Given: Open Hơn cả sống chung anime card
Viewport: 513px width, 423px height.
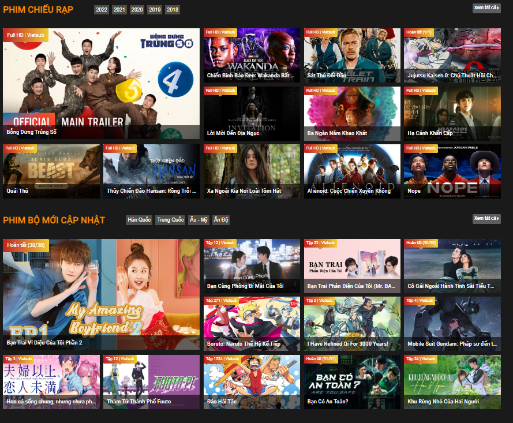Looking at the screenshot, I should pyautogui.click(x=51, y=382).
